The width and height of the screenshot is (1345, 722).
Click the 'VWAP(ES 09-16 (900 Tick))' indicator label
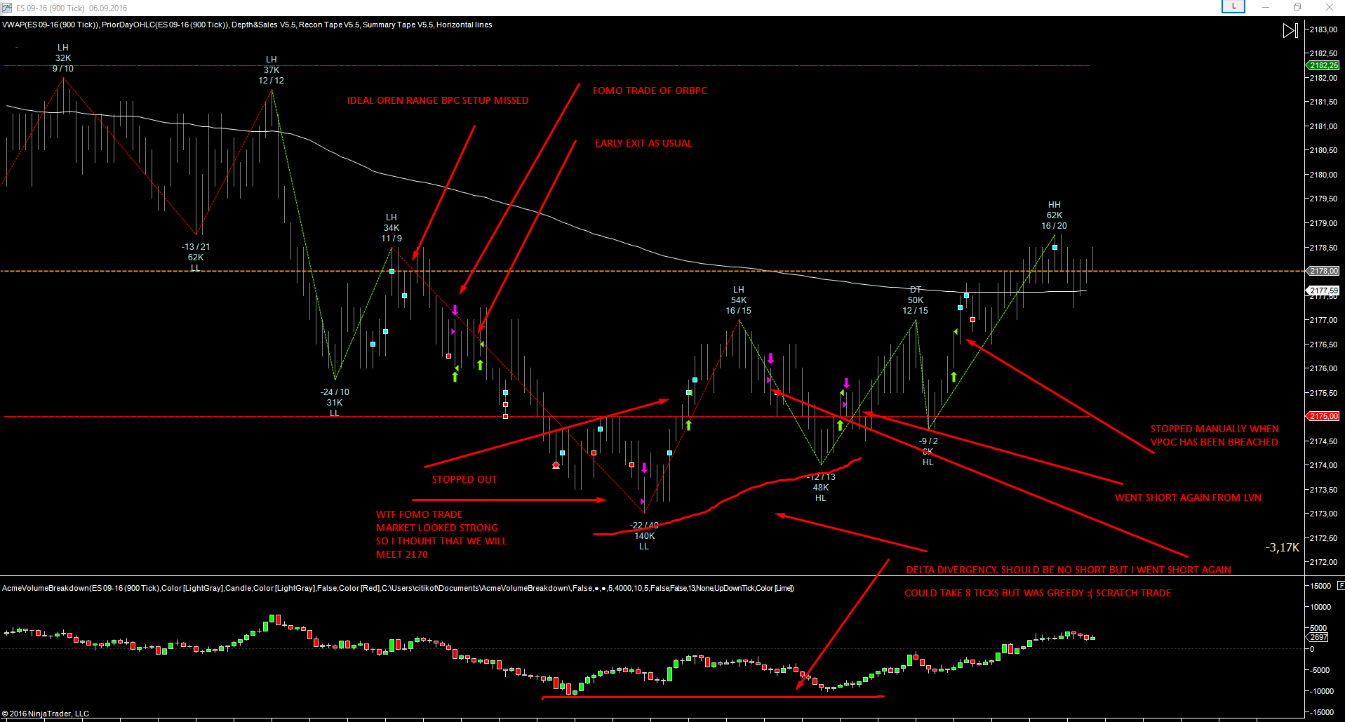(x=51, y=25)
